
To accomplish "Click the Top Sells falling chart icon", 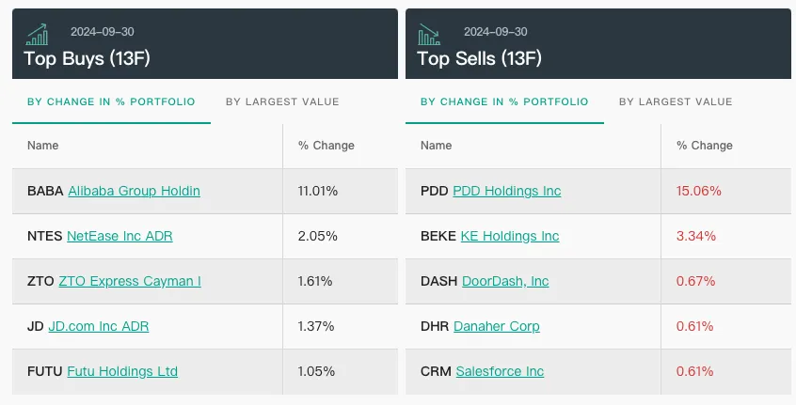I will point(429,35).
